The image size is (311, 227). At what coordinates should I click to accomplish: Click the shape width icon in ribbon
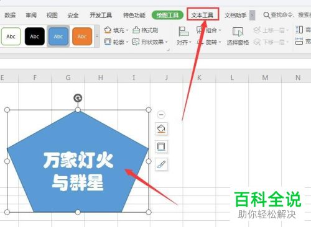(299, 42)
